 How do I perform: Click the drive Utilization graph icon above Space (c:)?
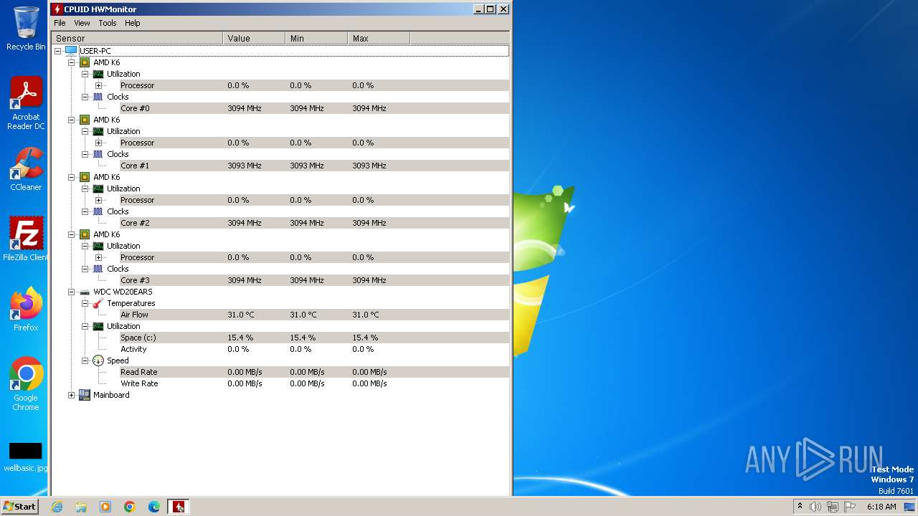pos(98,326)
